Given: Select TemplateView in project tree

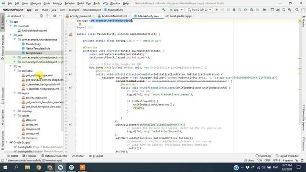Looking at the screenshot, I should [x=34, y=53].
